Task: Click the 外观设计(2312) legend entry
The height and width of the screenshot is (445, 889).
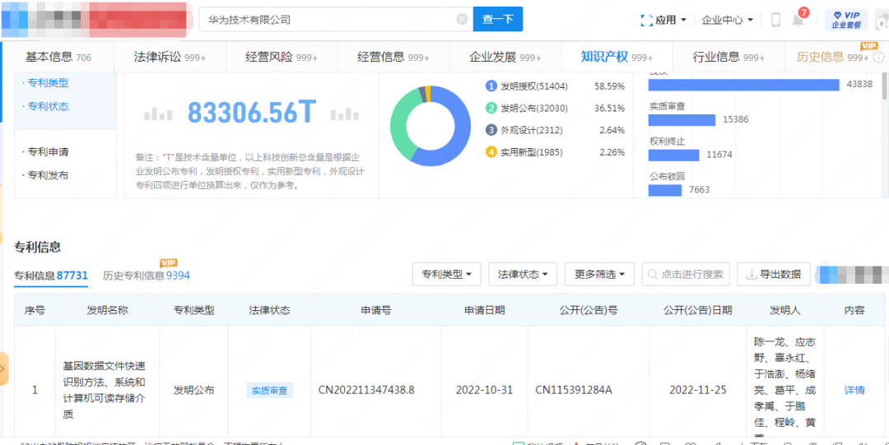Action: [x=531, y=131]
